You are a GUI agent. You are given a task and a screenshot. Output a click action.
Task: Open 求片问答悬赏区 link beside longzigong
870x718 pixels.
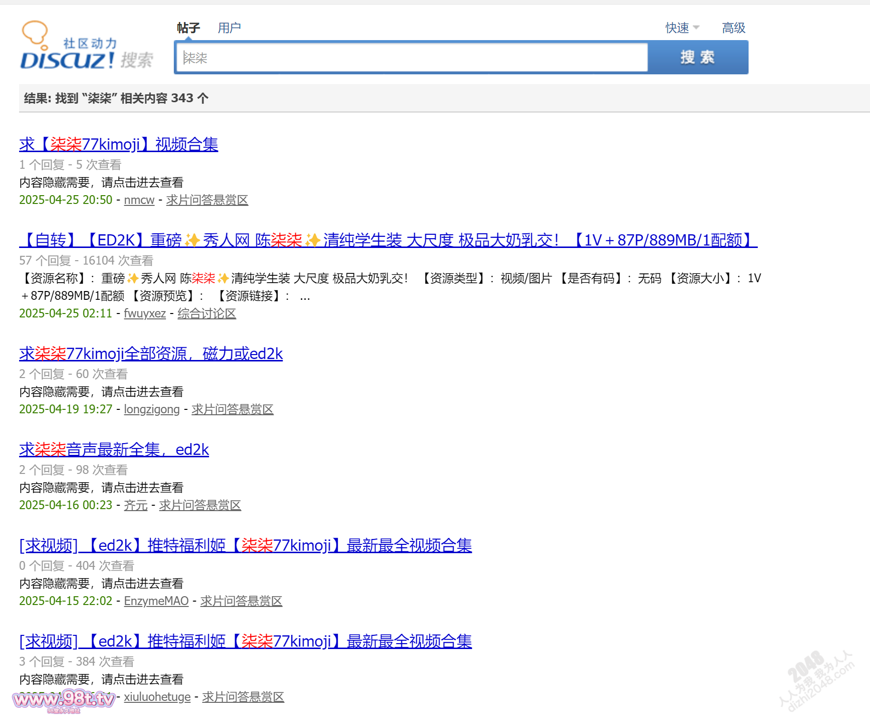pyautogui.click(x=233, y=409)
